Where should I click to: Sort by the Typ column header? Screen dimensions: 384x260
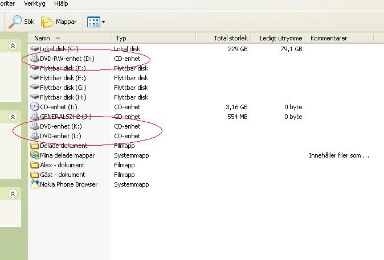coord(153,38)
